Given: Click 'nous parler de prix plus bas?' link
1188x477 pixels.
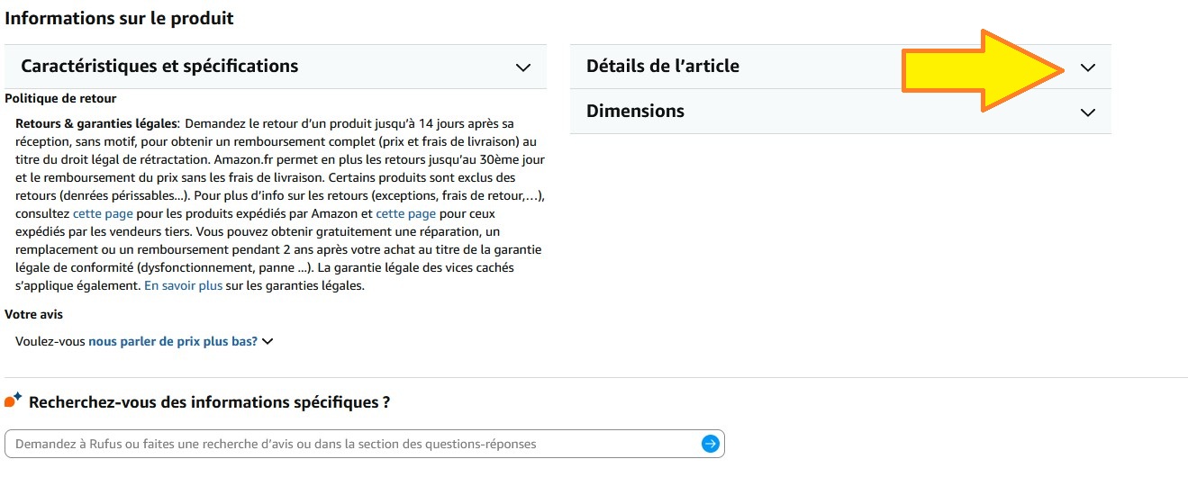Looking at the screenshot, I should click(173, 341).
